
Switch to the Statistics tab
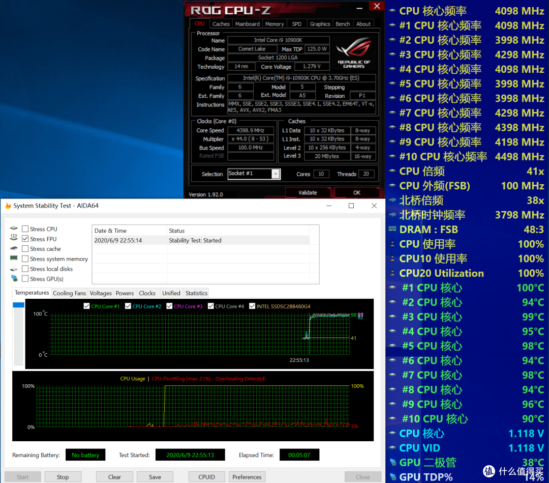tap(196, 293)
